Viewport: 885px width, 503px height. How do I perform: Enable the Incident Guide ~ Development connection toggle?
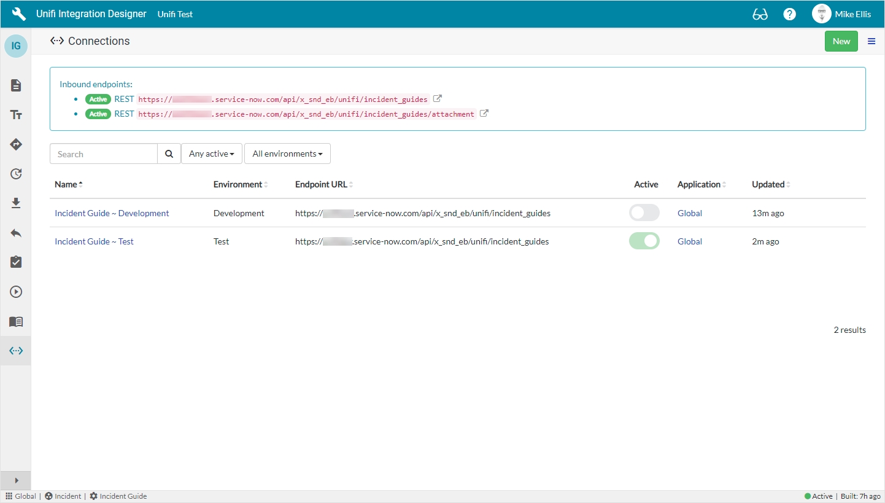(644, 213)
